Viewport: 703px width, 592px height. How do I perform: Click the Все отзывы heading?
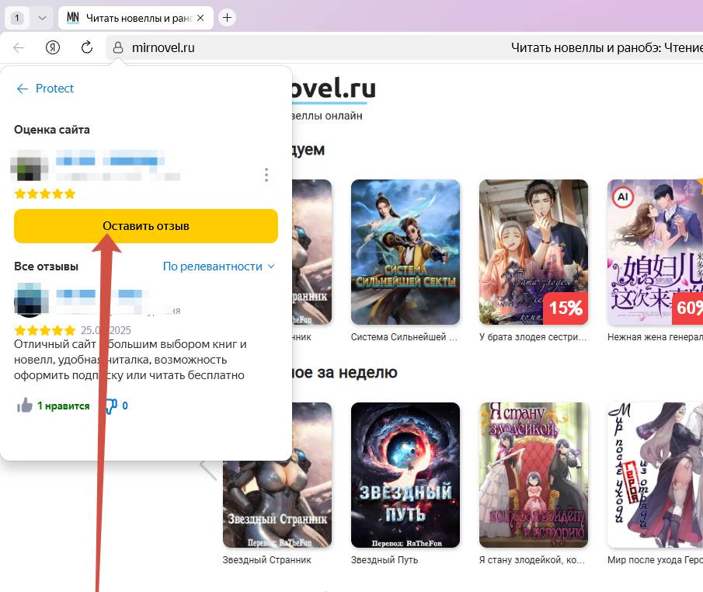pos(46,266)
